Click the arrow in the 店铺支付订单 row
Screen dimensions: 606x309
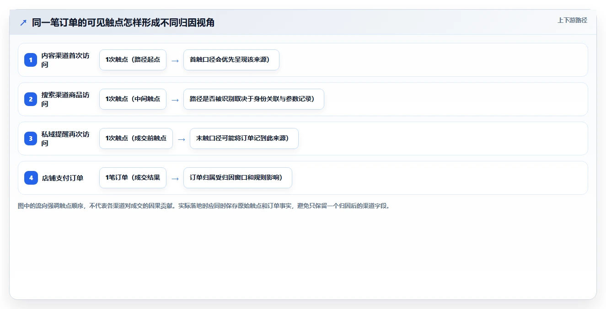coord(175,178)
